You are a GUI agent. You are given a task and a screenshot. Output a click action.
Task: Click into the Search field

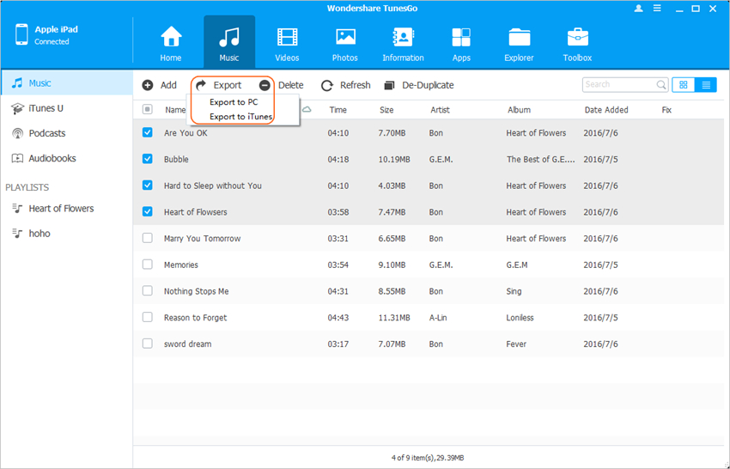618,85
